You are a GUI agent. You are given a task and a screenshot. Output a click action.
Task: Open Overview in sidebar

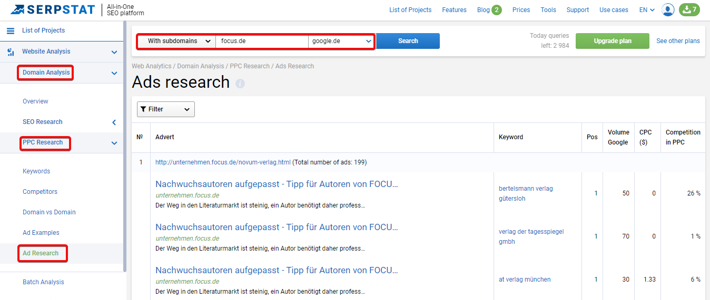click(x=35, y=101)
